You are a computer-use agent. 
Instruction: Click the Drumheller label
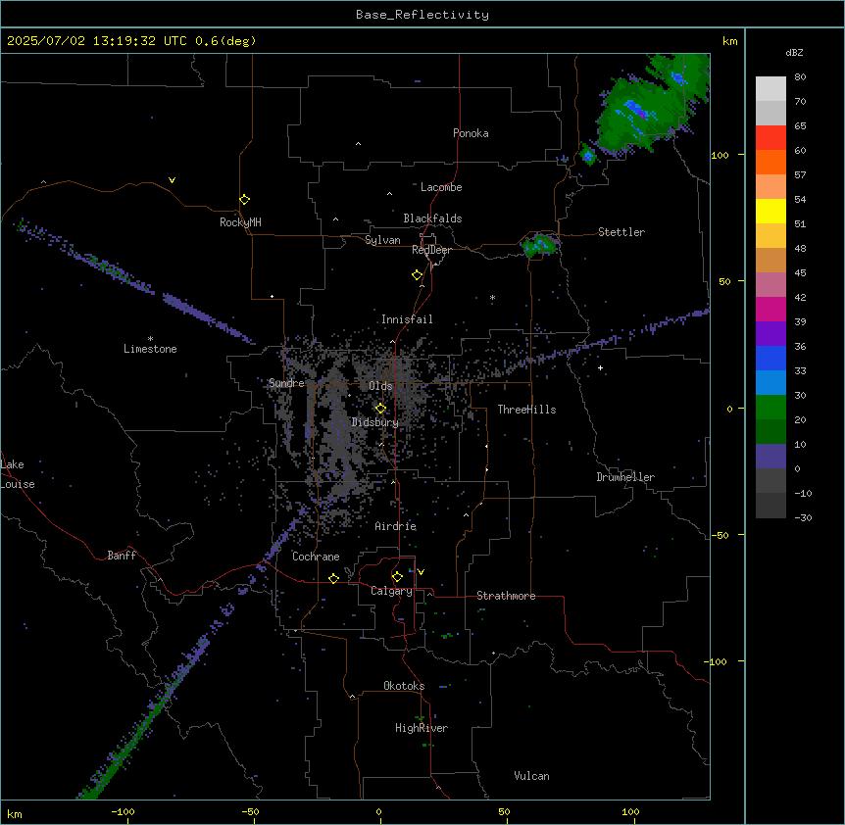(625, 477)
